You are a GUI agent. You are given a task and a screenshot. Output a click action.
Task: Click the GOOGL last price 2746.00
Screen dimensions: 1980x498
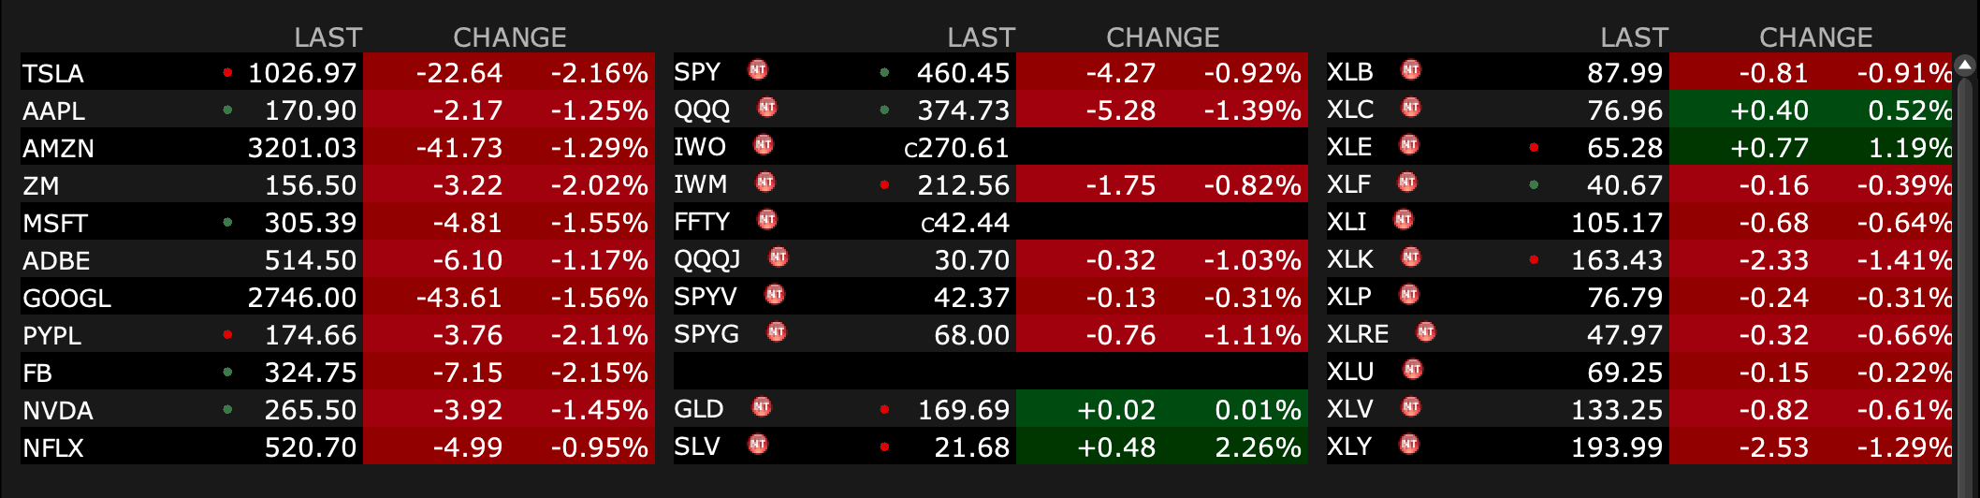click(x=301, y=298)
